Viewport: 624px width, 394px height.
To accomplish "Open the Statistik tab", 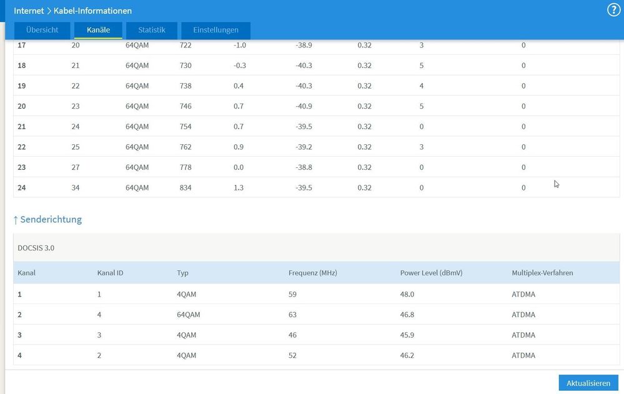I will click(x=152, y=30).
